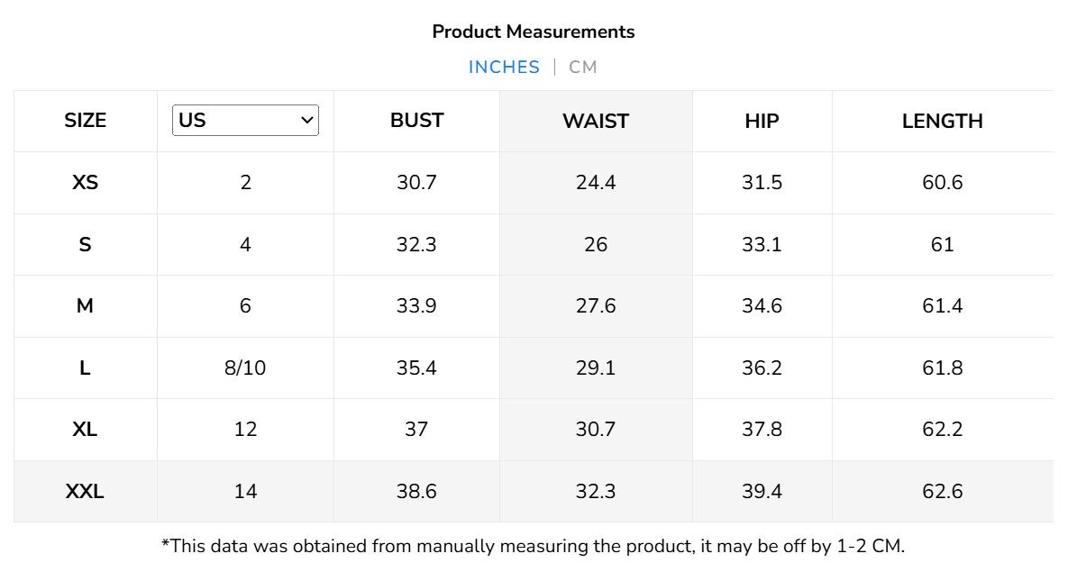Select the XXL size row label
Image resolution: width=1068 pixels, height=581 pixels.
tap(85, 492)
